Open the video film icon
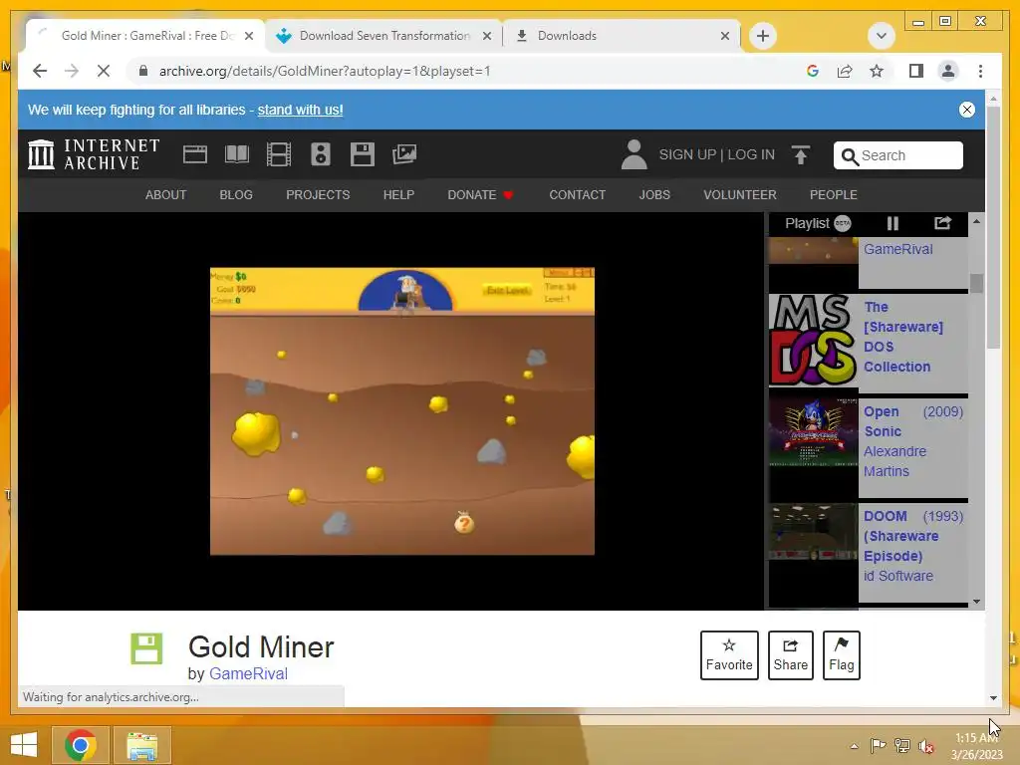Screen dimensions: 1020x765 point(279,154)
